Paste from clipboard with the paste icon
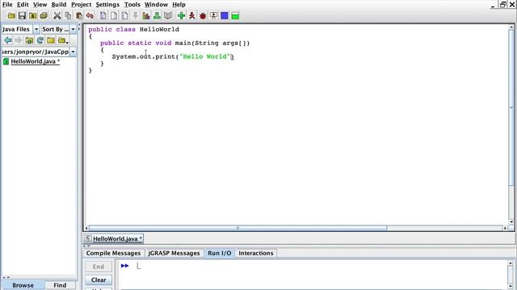The width and height of the screenshot is (517, 290). click(79, 15)
